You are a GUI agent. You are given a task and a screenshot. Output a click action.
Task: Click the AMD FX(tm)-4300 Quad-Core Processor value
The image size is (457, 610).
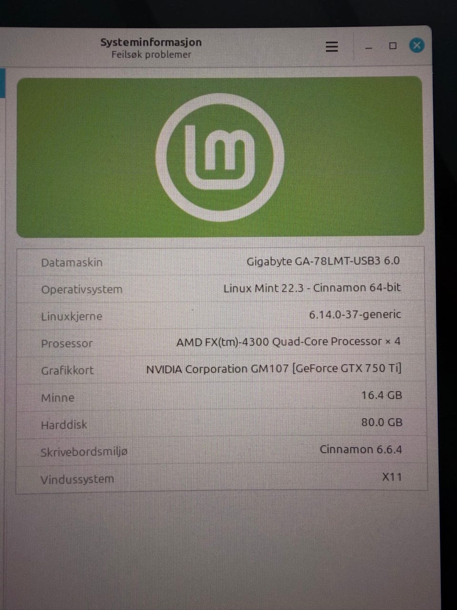click(x=288, y=342)
